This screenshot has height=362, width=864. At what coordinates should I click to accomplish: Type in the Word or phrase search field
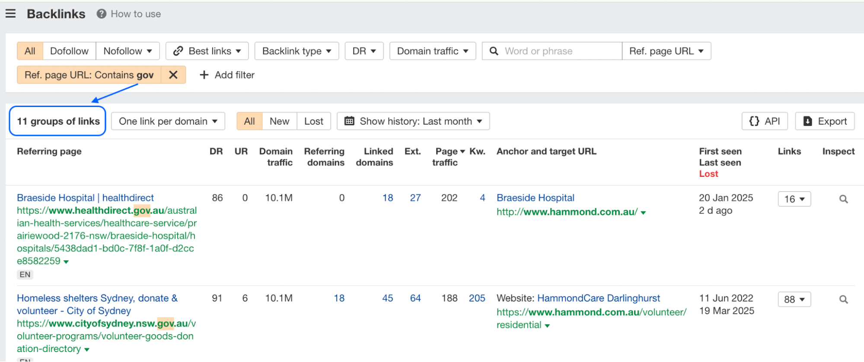(x=558, y=51)
